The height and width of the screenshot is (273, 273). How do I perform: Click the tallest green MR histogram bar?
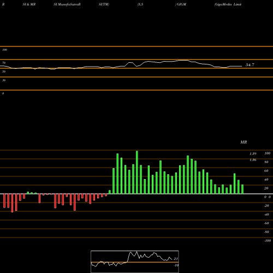tap(137, 173)
